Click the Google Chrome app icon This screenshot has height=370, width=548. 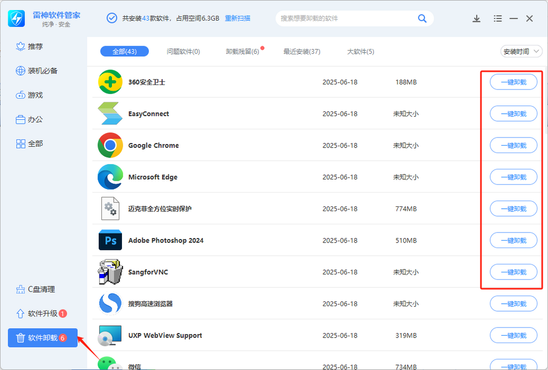pos(110,145)
